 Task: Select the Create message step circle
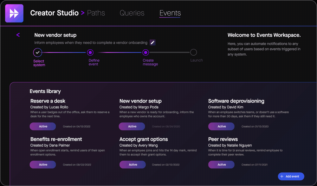(146, 53)
